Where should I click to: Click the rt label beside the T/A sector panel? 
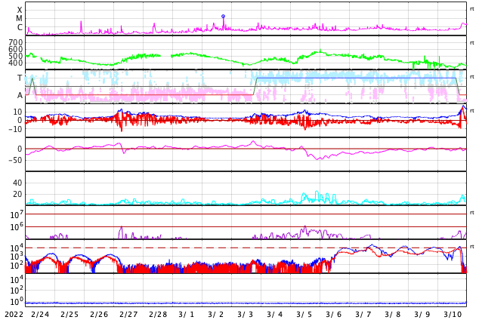coord(472,77)
